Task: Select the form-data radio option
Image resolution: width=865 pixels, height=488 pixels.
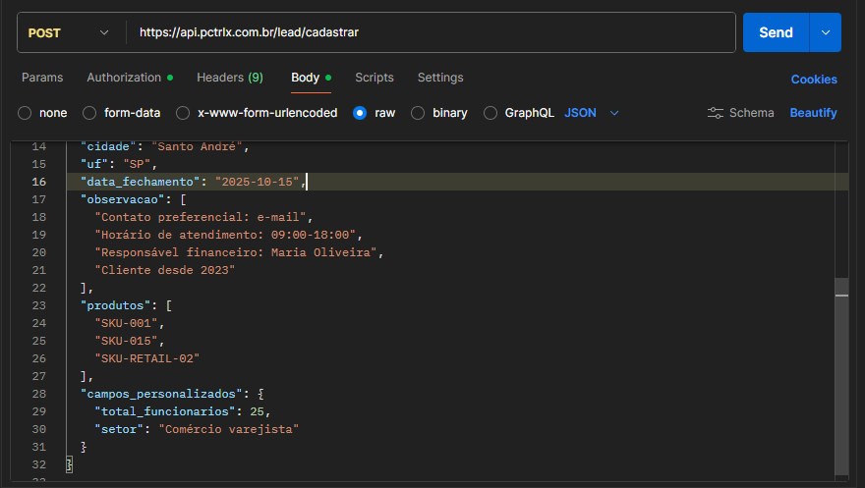Action: (x=89, y=113)
